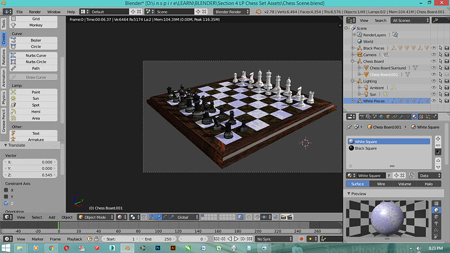Image resolution: width=450 pixels, height=253 pixels.
Task: Add a Monkey mesh from Create panel
Action: coord(33,25)
